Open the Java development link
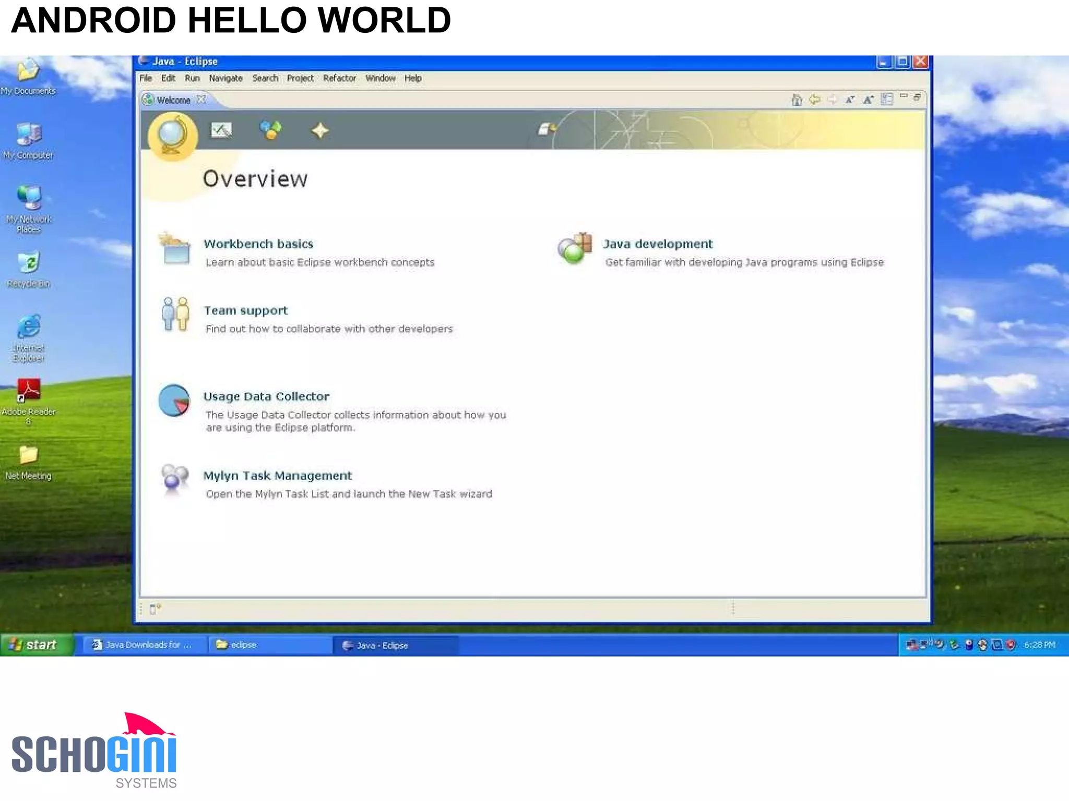Viewport: 1069px width, 801px height. click(x=658, y=244)
